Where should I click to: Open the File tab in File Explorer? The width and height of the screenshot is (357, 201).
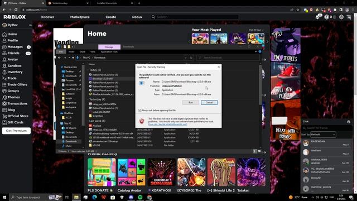pos(61,52)
